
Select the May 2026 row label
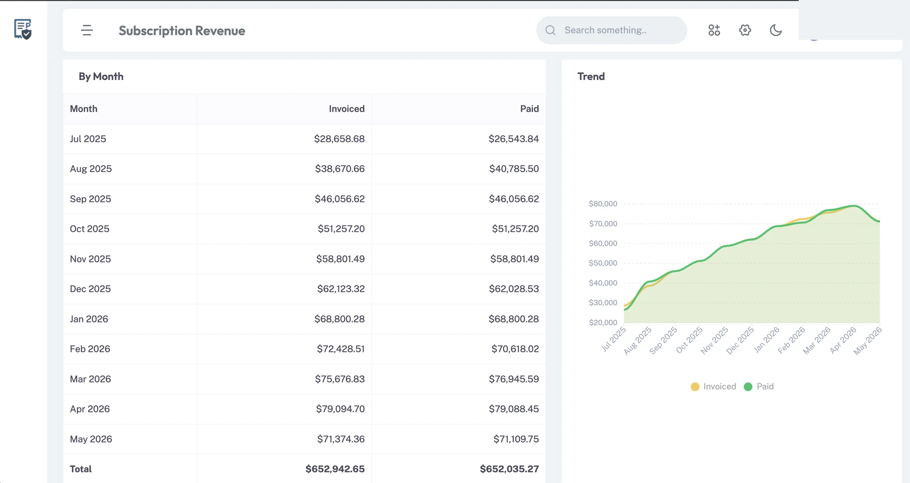point(91,439)
